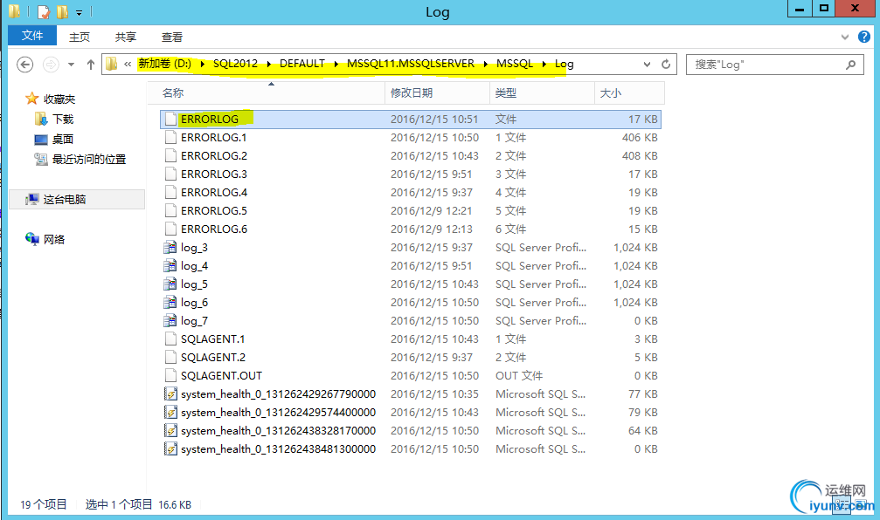
Task: Expand the arrow after DEFAULT breadcrumb
Action: coord(336,64)
